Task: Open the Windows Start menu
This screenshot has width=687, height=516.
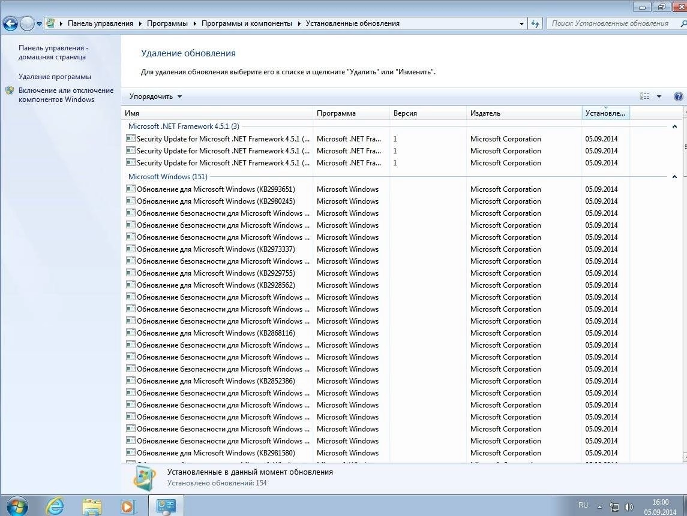Action: 17,507
